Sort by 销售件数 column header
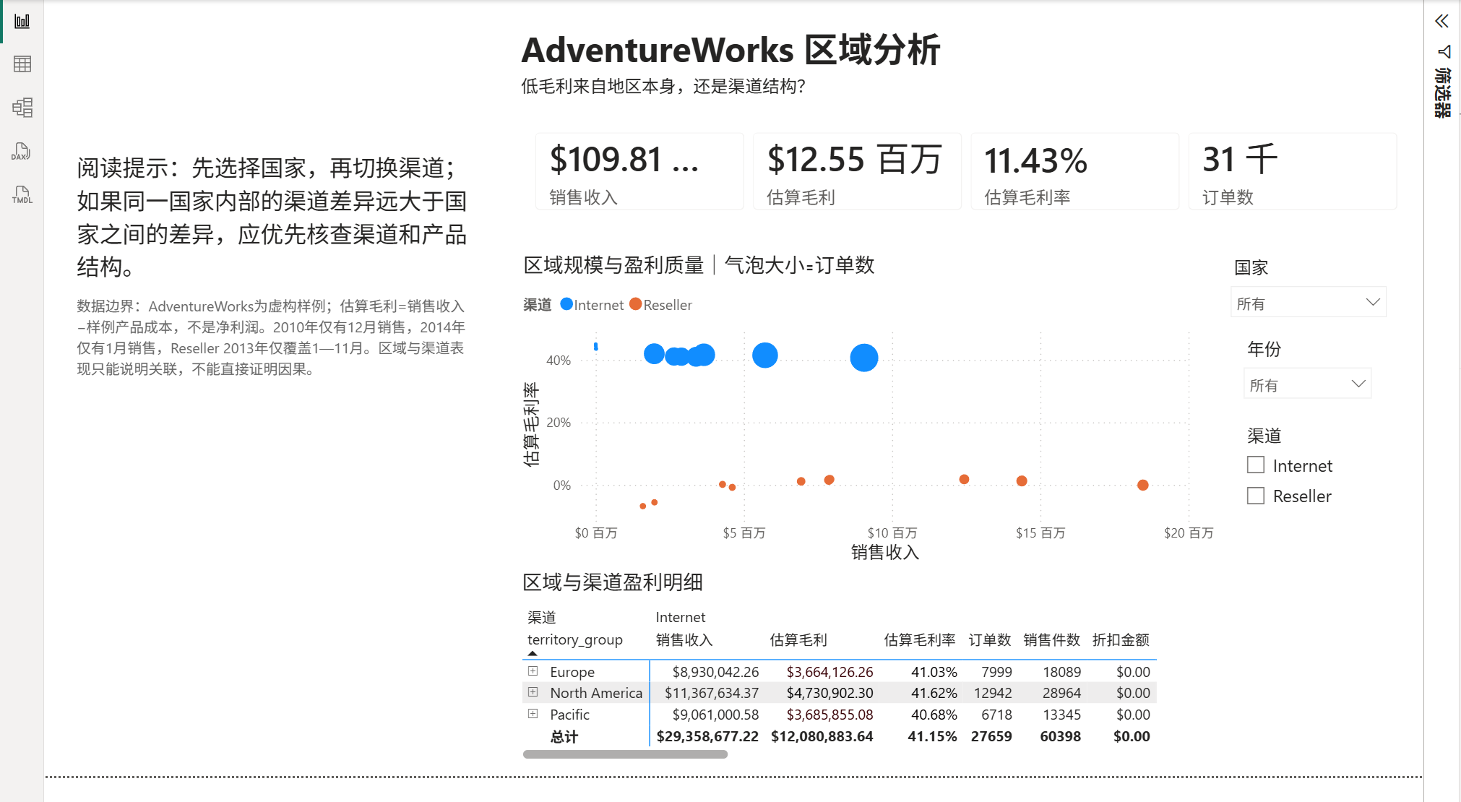Viewport: 1461px width, 802px height. (1052, 639)
